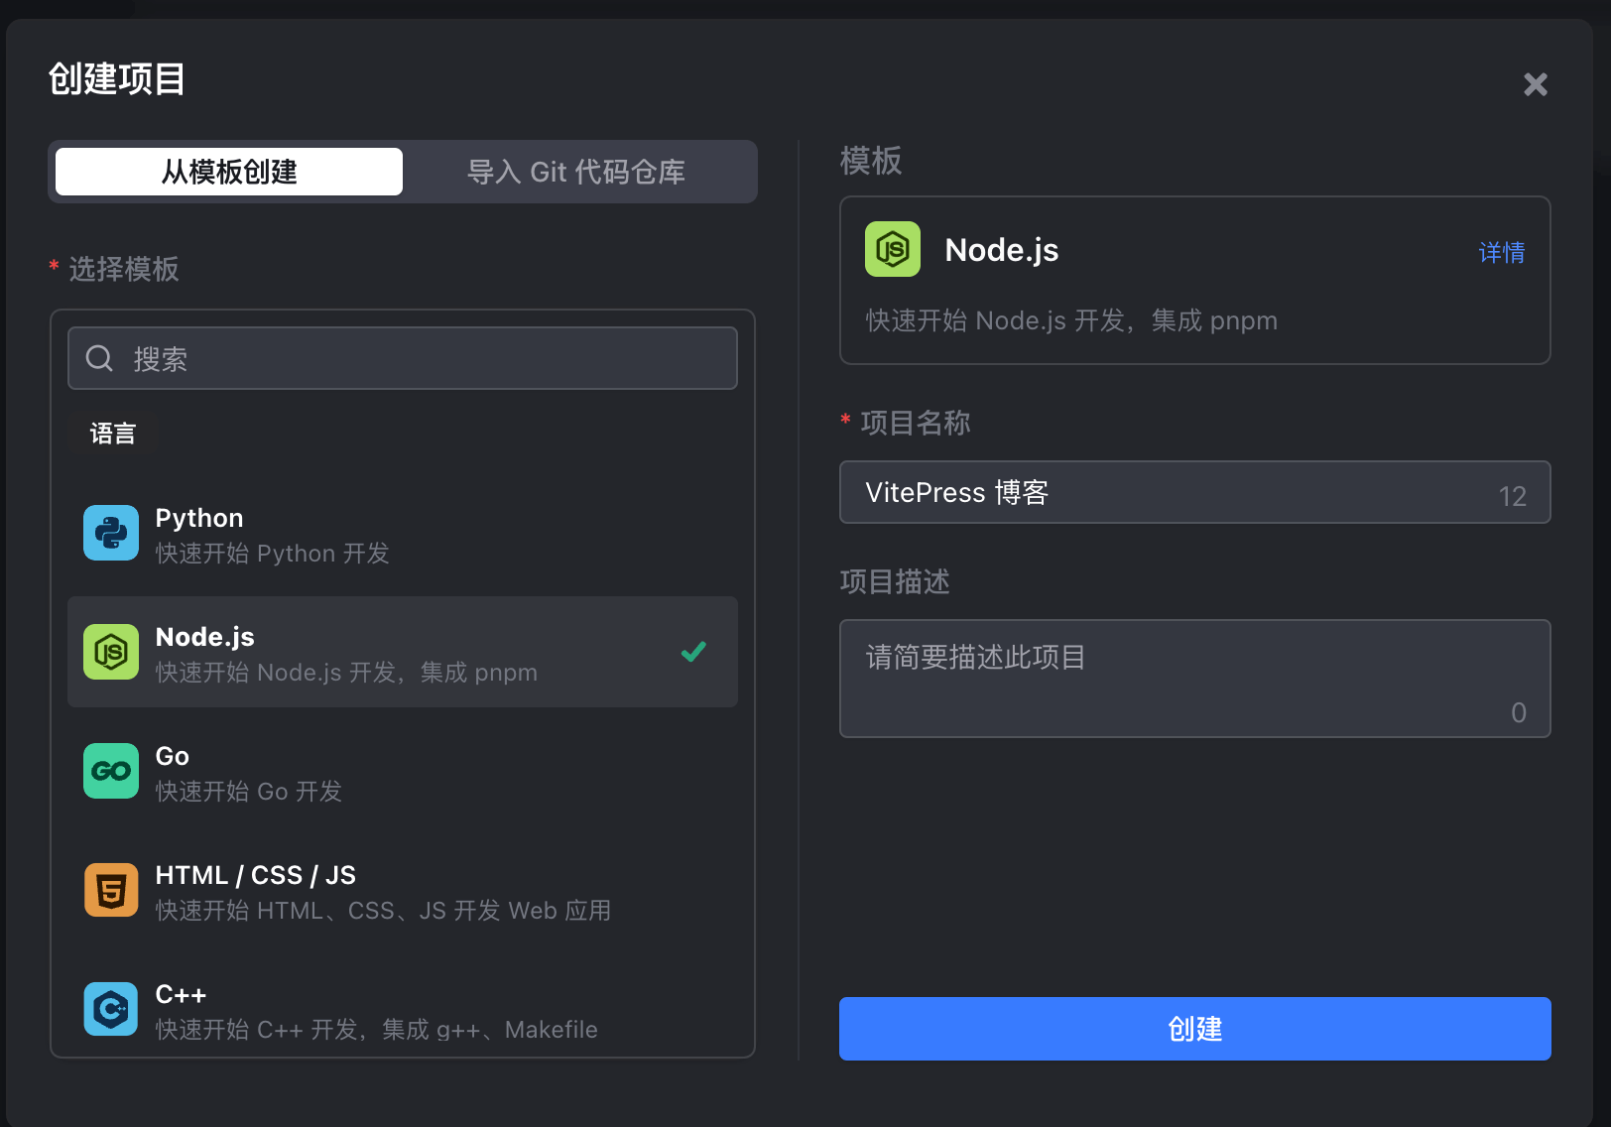This screenshot has width=1611, height=1127.
Task: Click the HTML5 shield icon
Action: coord(111,890)
